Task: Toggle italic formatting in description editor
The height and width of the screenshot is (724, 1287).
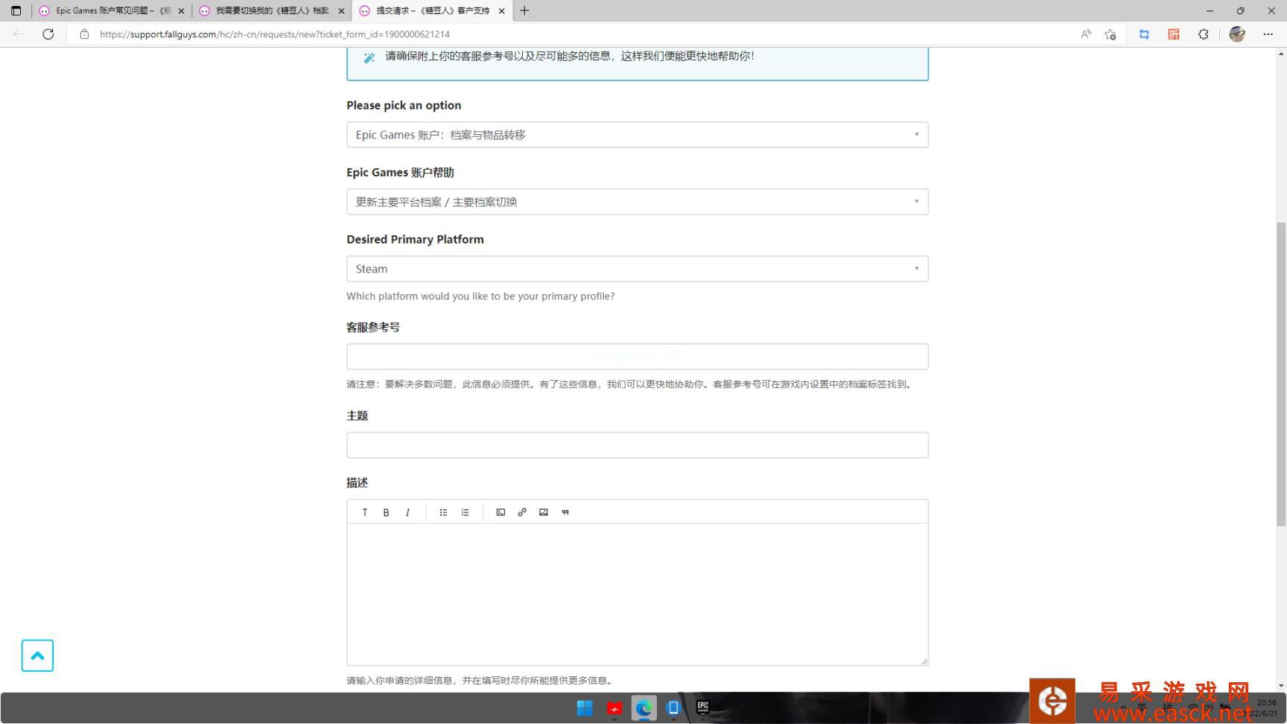Action: coord(407,512)
